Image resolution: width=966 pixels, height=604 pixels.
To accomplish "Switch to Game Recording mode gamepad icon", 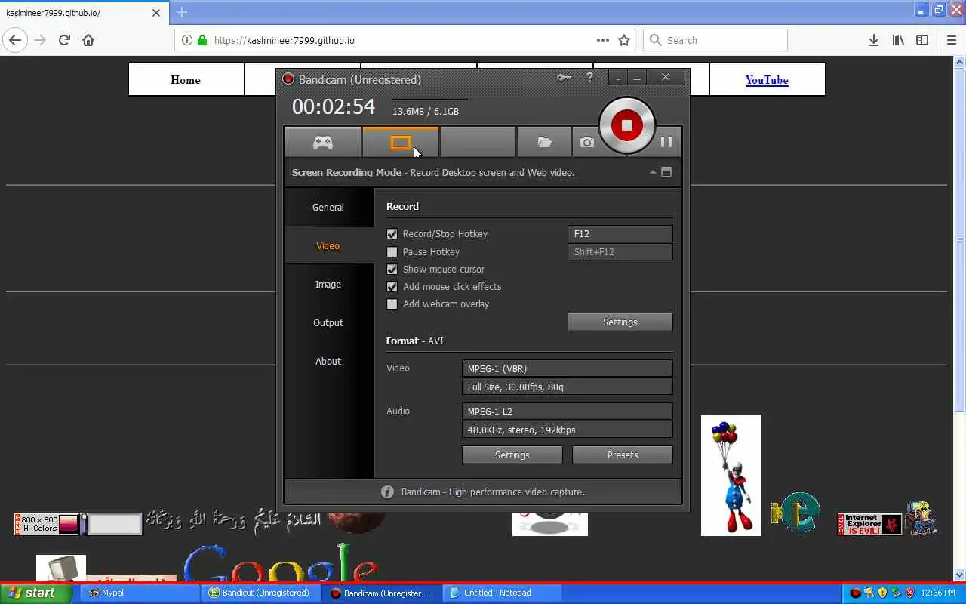I will [323, 142].
